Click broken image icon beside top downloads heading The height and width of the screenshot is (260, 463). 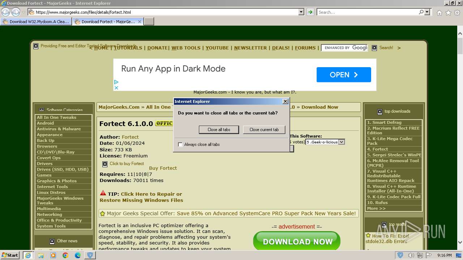tap(380, 112)
